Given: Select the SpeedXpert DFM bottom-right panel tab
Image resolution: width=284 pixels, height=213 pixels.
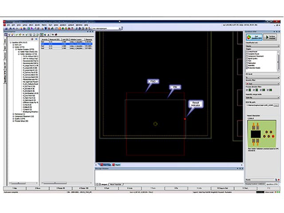Looking at the screenshot, I should pos(272,184).
